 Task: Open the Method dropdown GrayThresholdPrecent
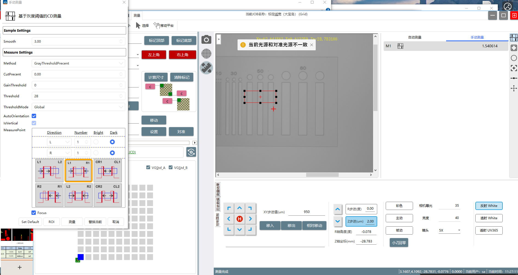78,63
